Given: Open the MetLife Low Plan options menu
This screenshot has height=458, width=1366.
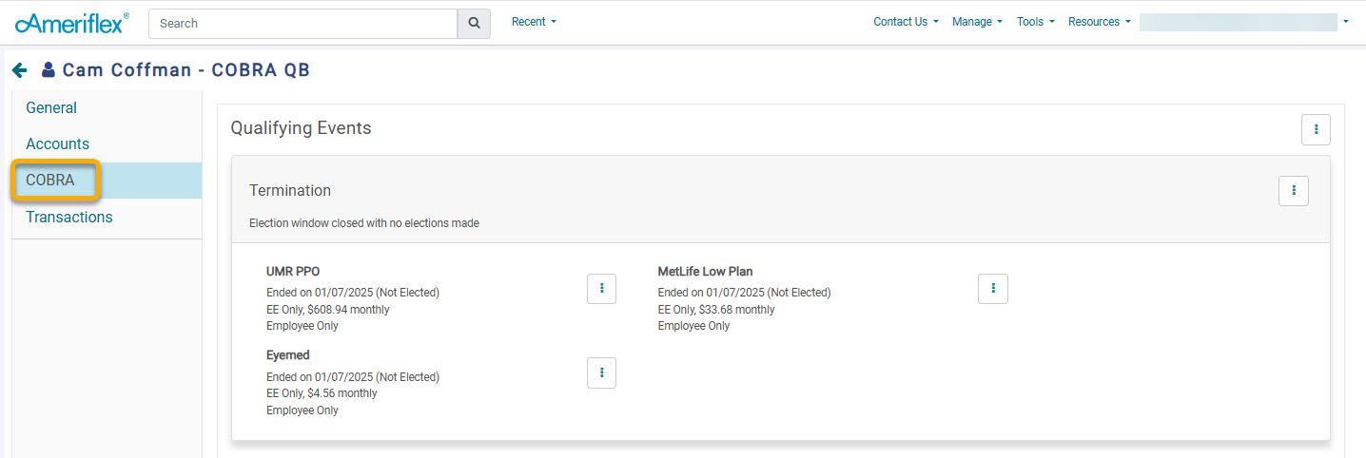Looking at the screenshot, I should pos(993,289).
